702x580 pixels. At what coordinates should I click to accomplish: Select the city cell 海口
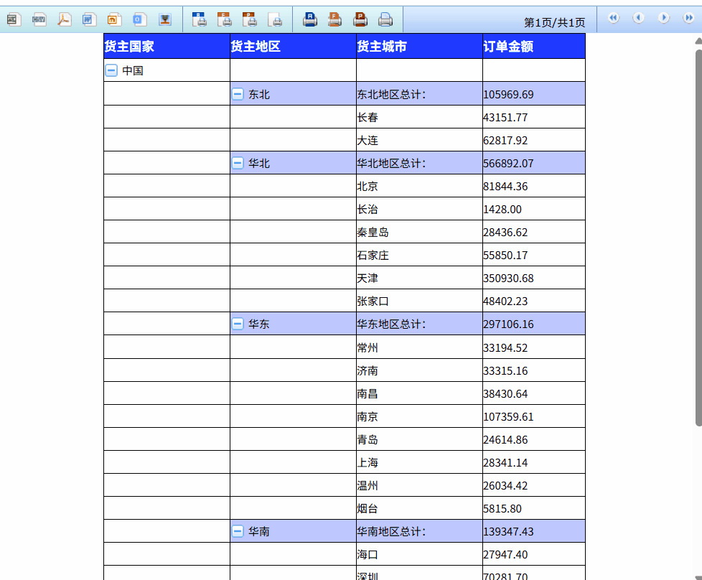pos(419,554)
